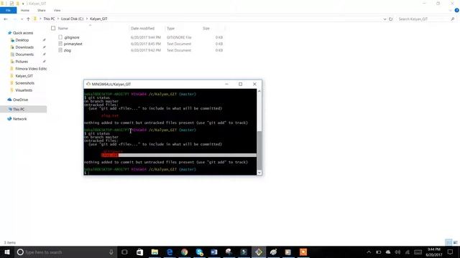
Task: Open the File tab in Explorer
Action: tap(8, 10)
